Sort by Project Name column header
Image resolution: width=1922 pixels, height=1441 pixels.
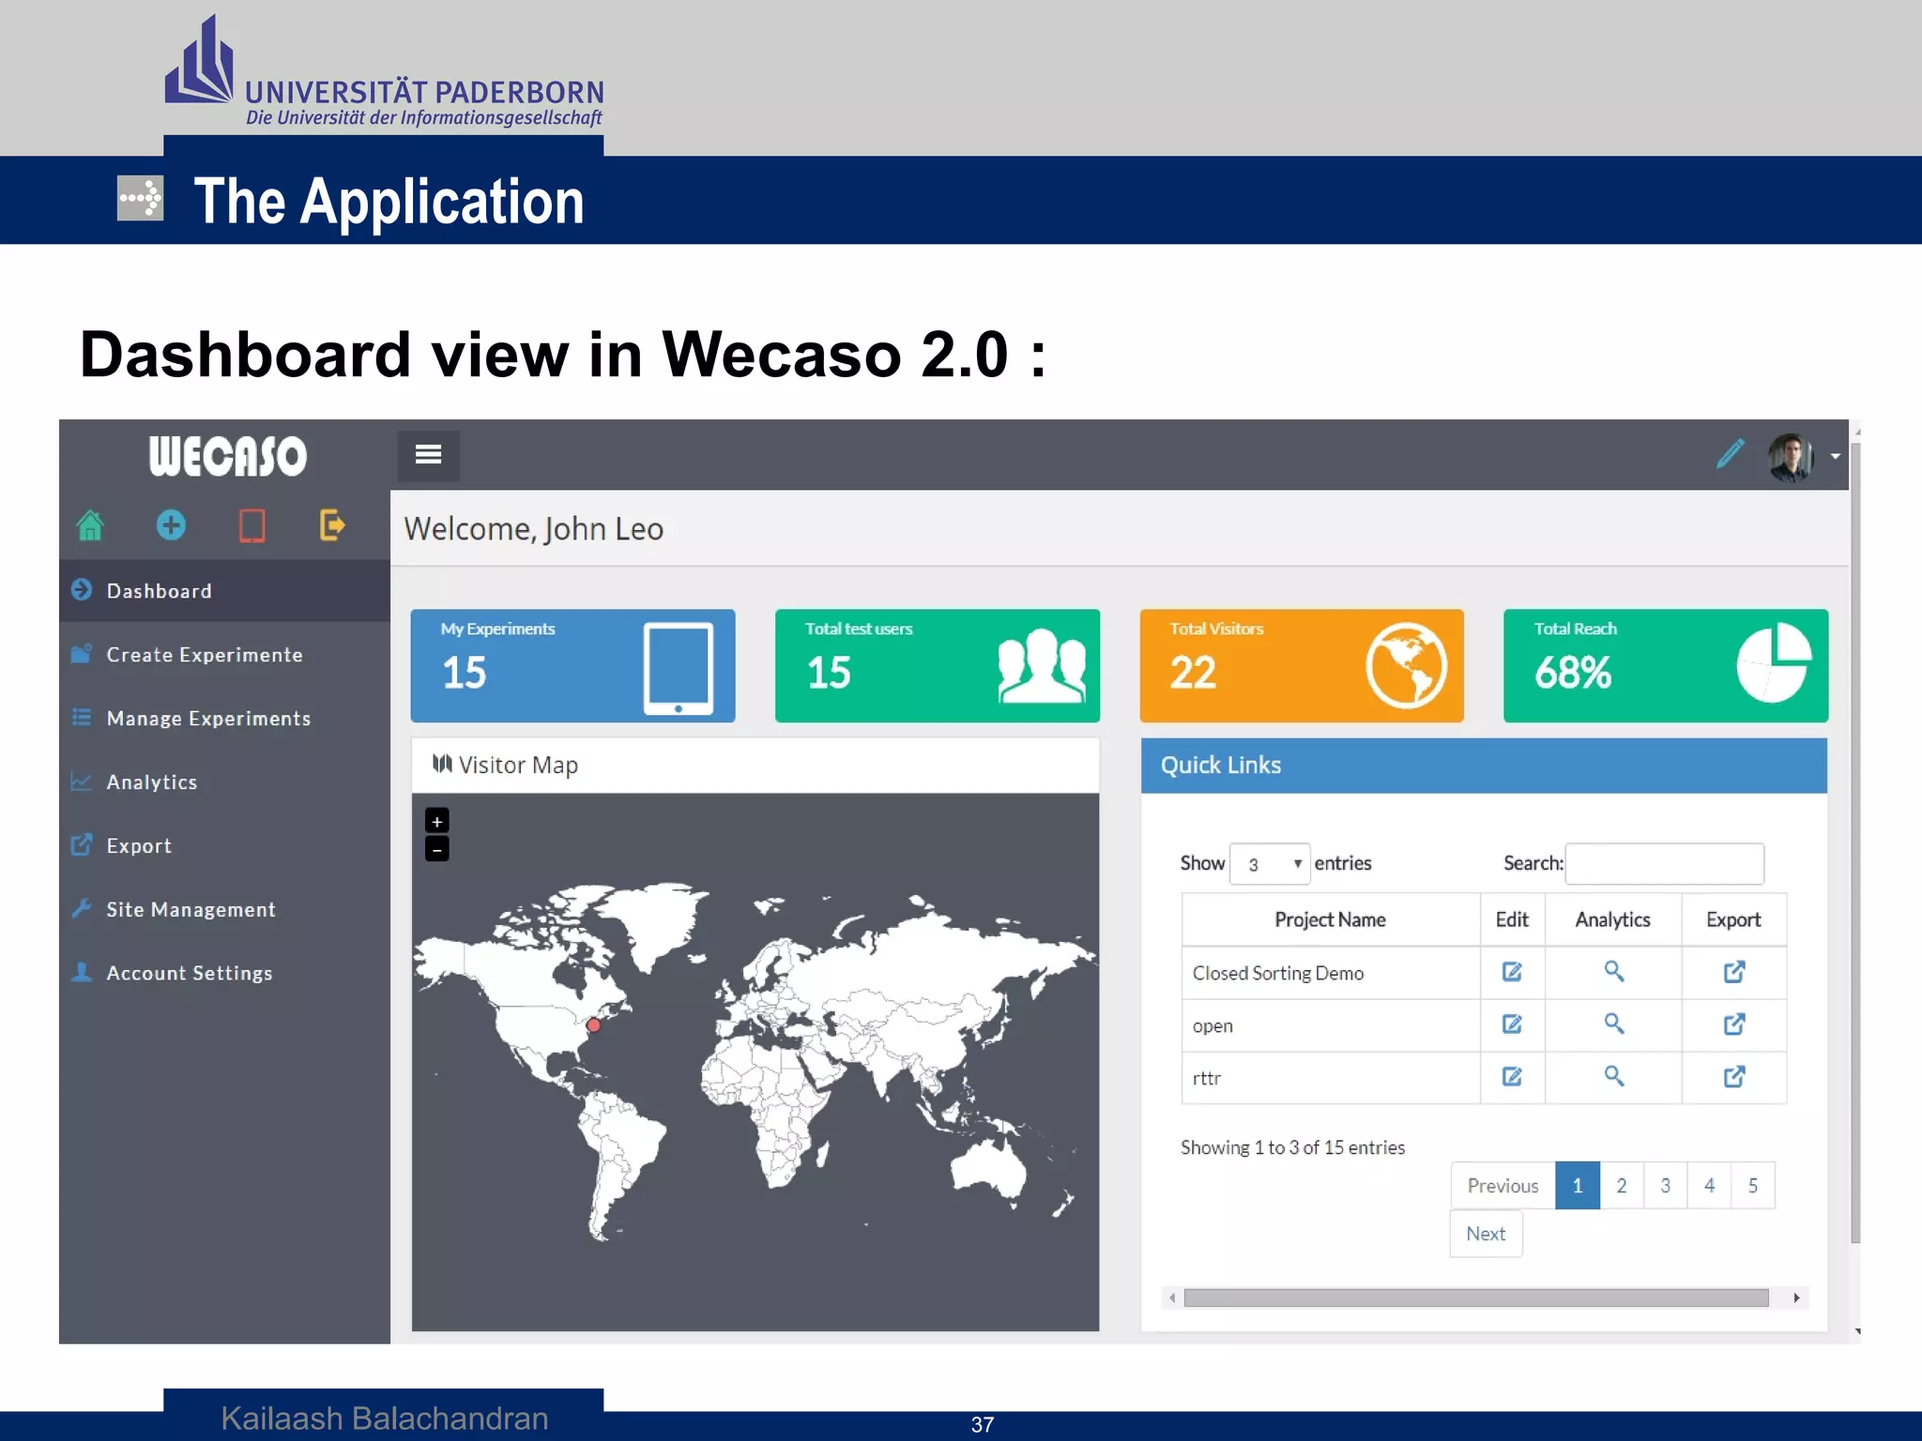[x=1331, y=920]
